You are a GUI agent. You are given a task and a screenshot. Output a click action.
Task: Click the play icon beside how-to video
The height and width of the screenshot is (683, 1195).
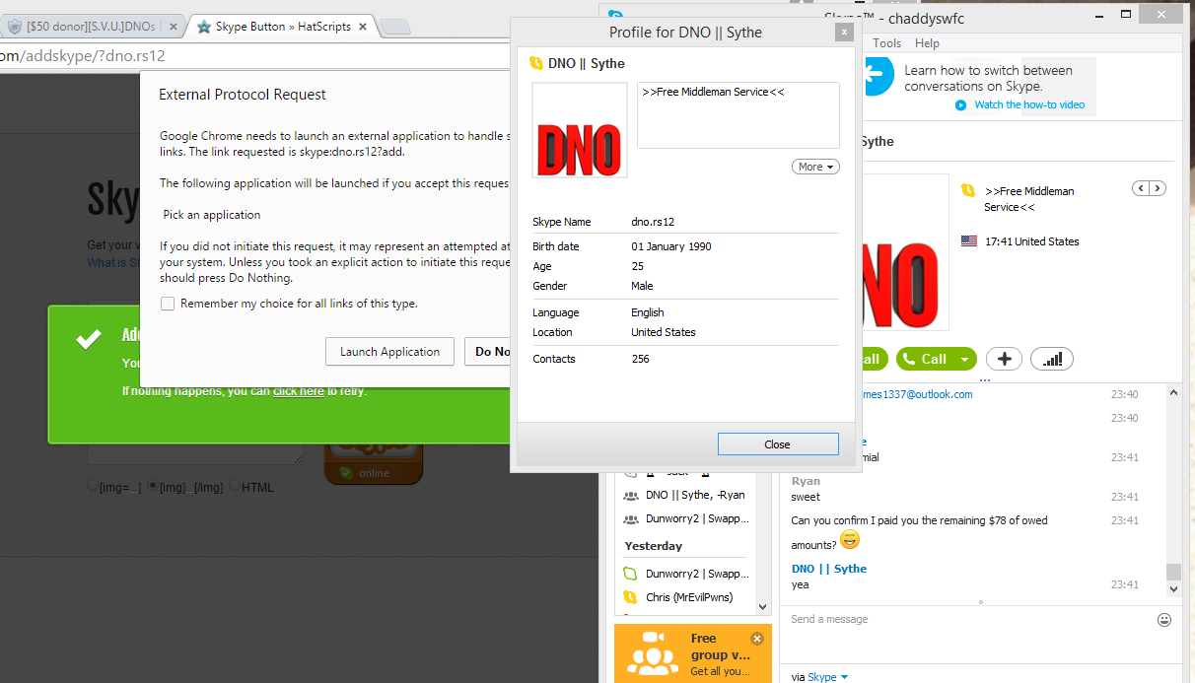point(960,104)
